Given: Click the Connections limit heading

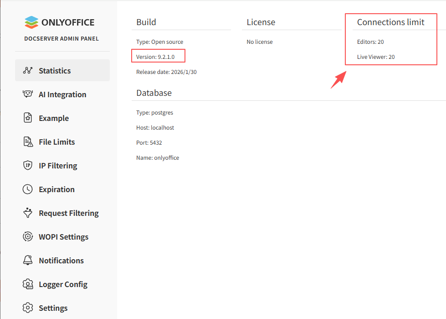Looking at the screenshot, I should pyautogui.click(x=390, y=22).
